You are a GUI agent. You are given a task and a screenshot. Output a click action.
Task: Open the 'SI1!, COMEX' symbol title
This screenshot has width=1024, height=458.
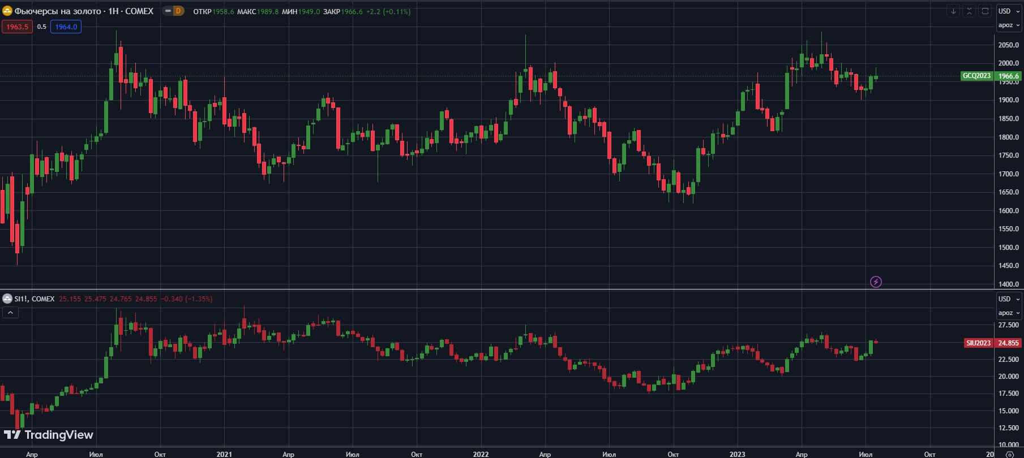(35, 299)
